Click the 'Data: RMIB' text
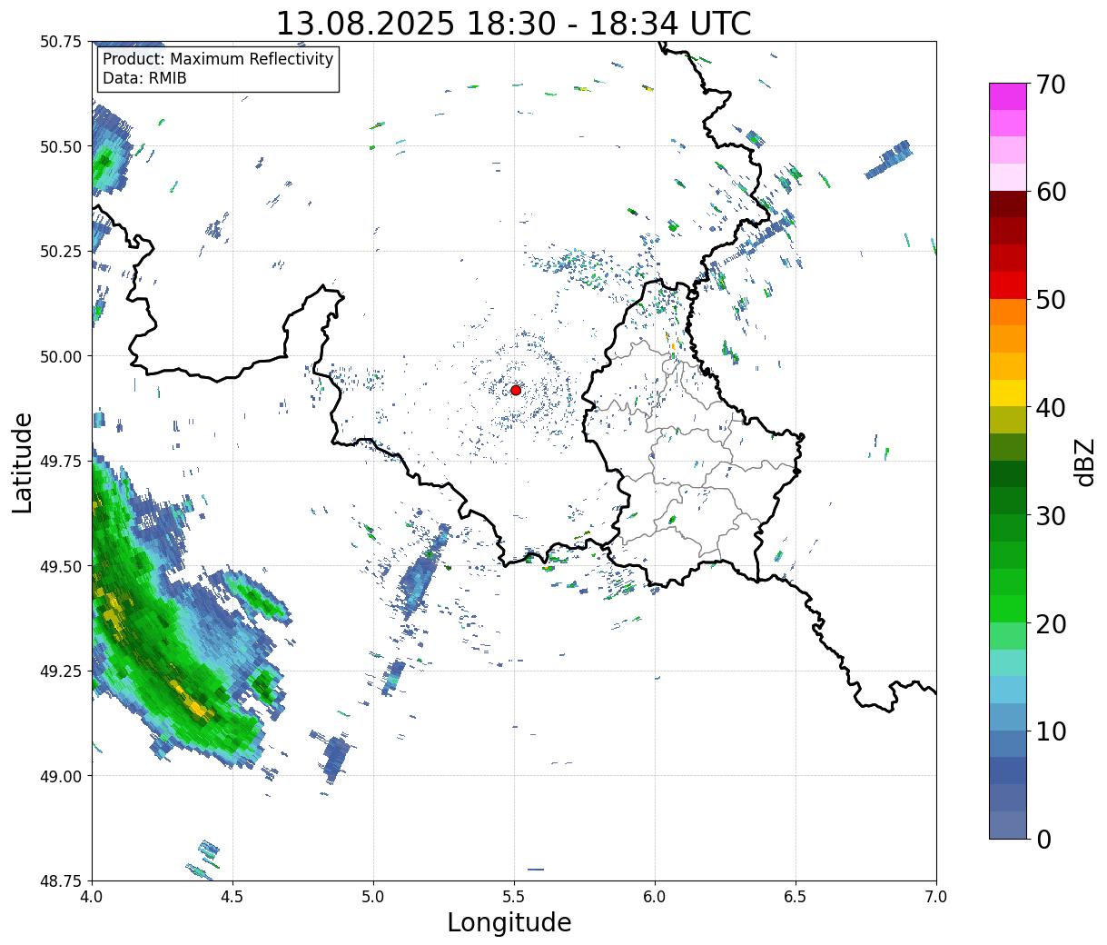The height and width of the screenshot is (945, 1107). tap(144, 78)
